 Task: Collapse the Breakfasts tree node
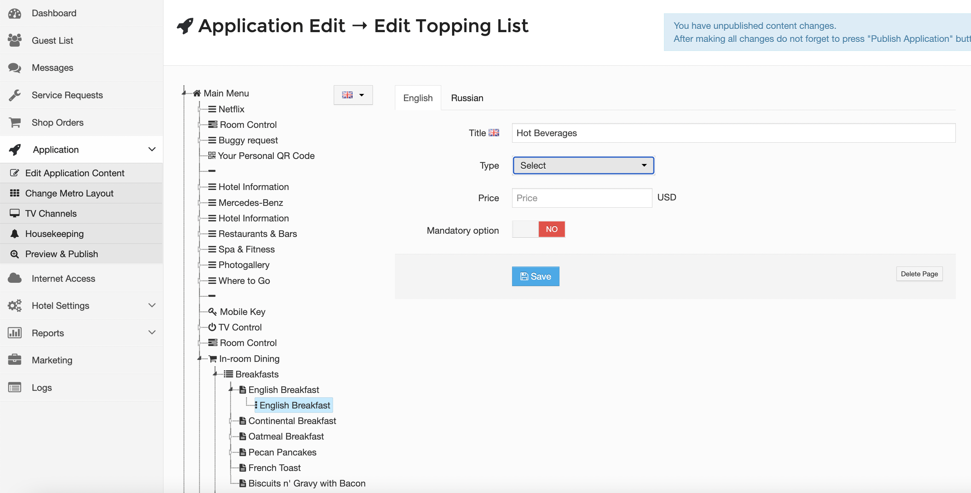click(x=215, y=374)
